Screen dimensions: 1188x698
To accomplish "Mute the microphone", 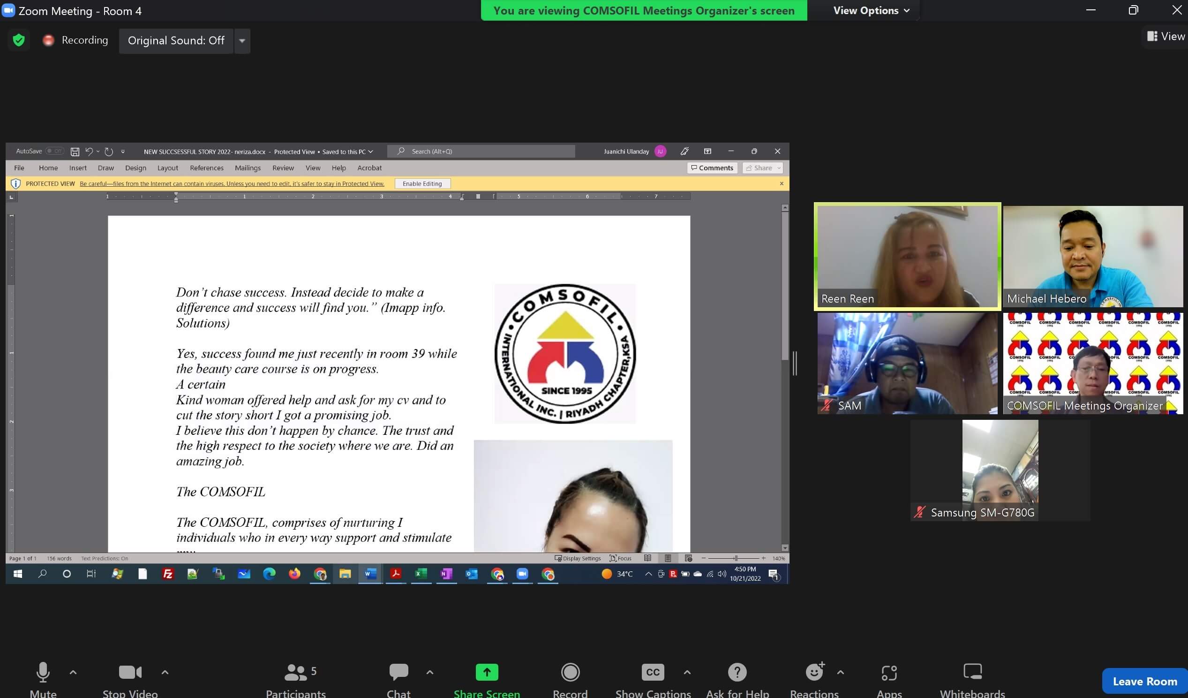I will (x=43, y=672).
